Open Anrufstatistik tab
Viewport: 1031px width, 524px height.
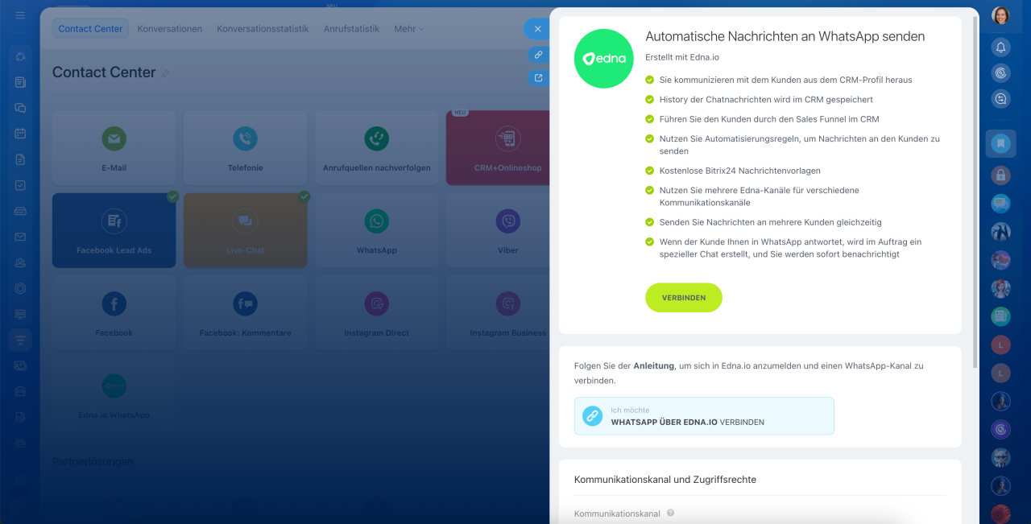click(351, 28)
